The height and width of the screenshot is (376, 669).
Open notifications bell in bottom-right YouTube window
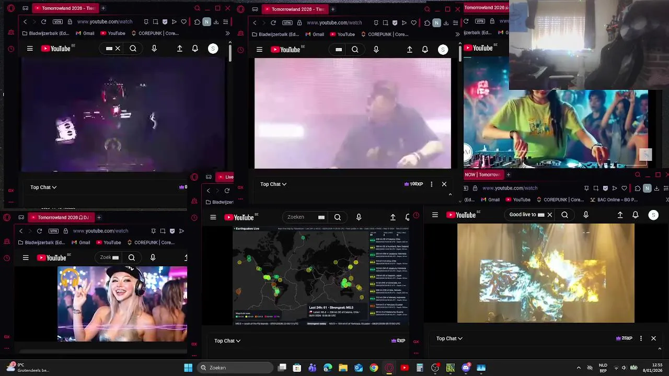[635, 215]
